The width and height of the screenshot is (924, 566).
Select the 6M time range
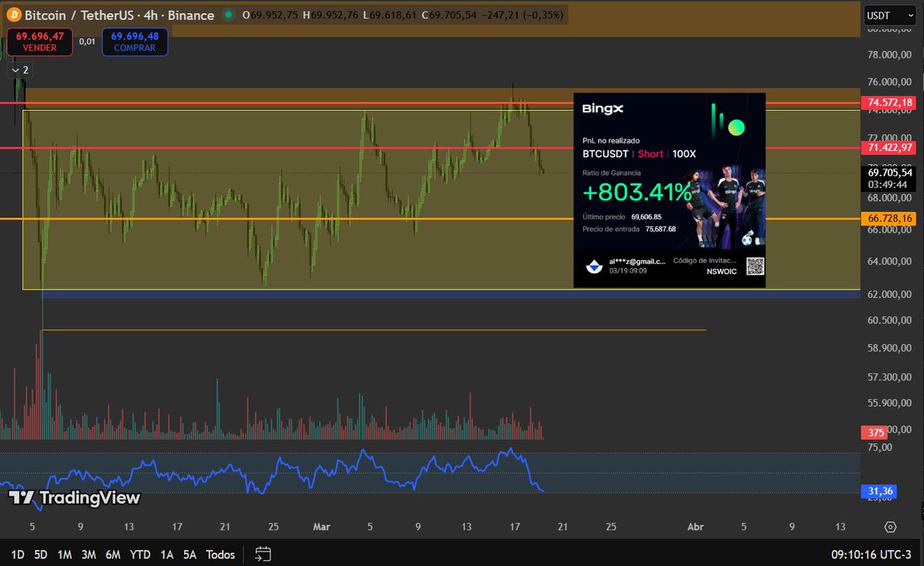pyautogui.click(x=113, y=554)
